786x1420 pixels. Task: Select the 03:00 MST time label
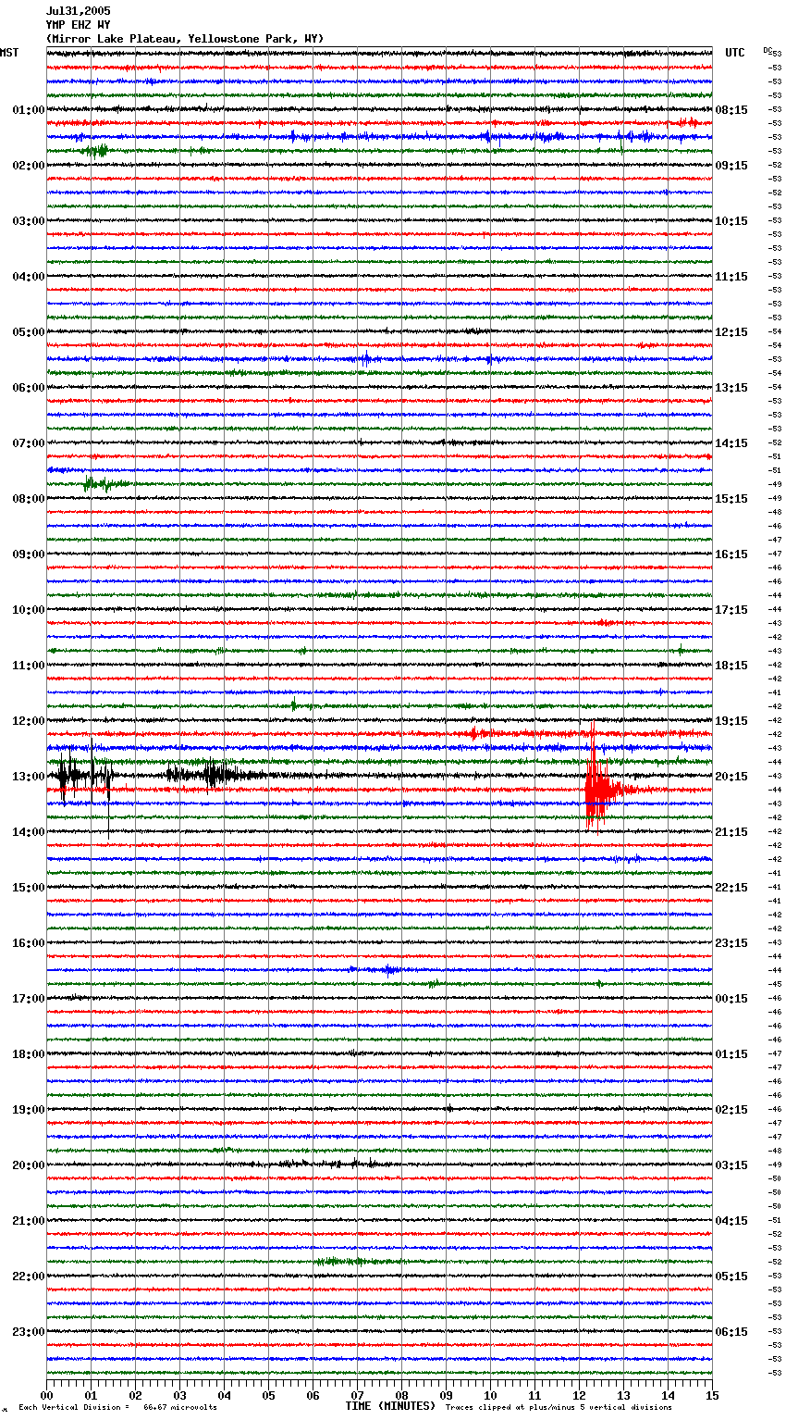(x=29, y=221)
